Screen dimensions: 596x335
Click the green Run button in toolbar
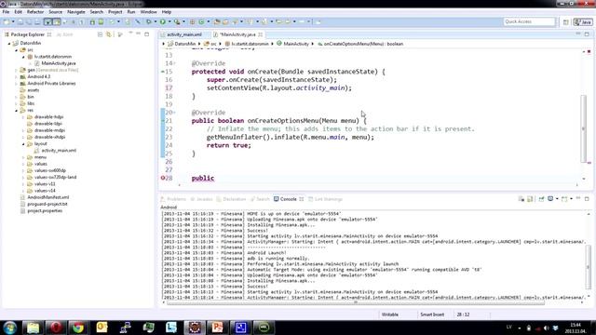163,22
